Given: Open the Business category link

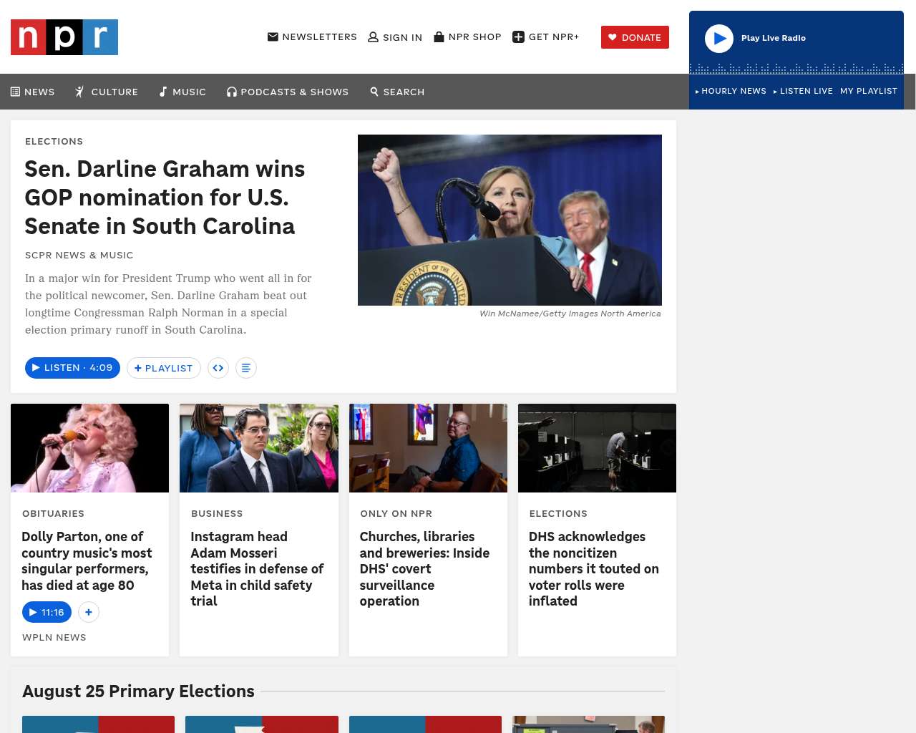Looking at the screenshot, I should click(217, 513).
